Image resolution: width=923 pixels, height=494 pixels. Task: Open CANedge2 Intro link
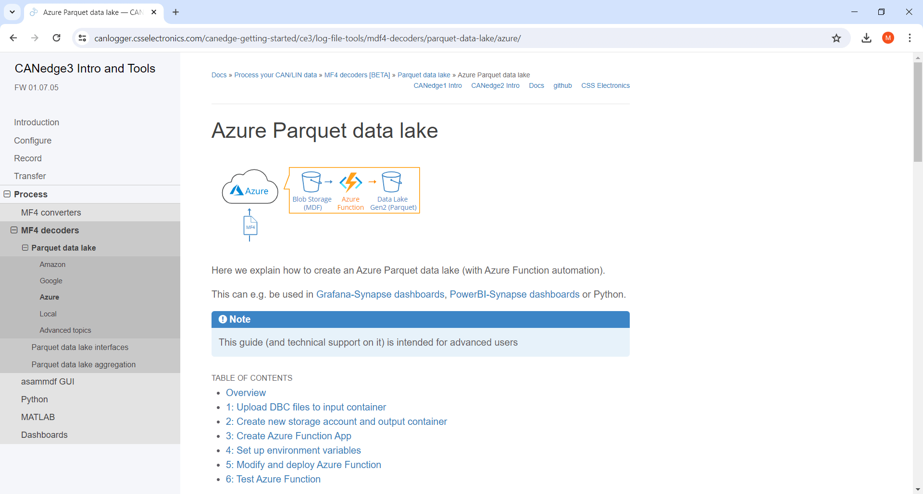coord(495,85)
